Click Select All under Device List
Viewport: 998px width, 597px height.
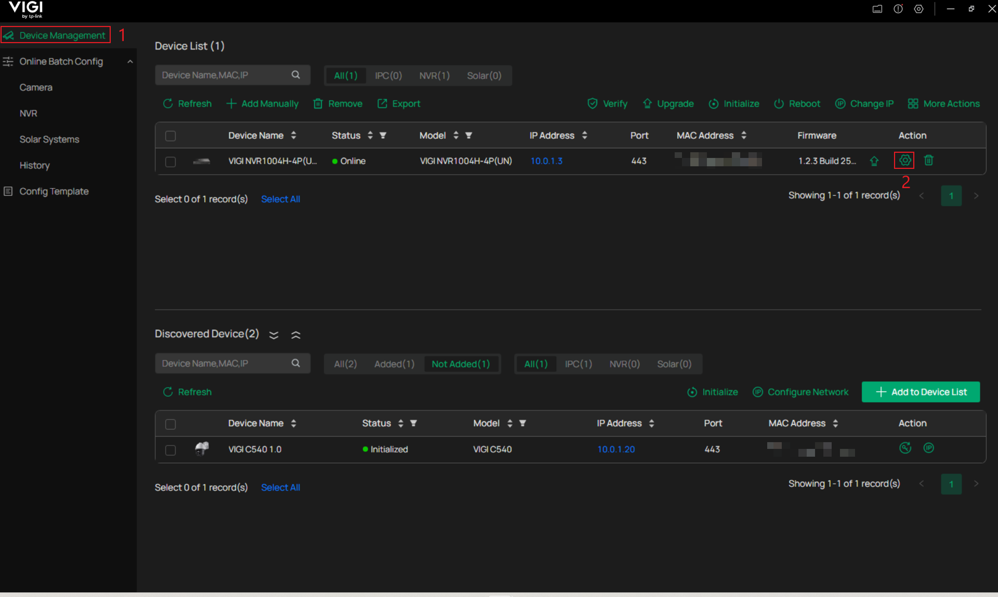coord(280,199)
